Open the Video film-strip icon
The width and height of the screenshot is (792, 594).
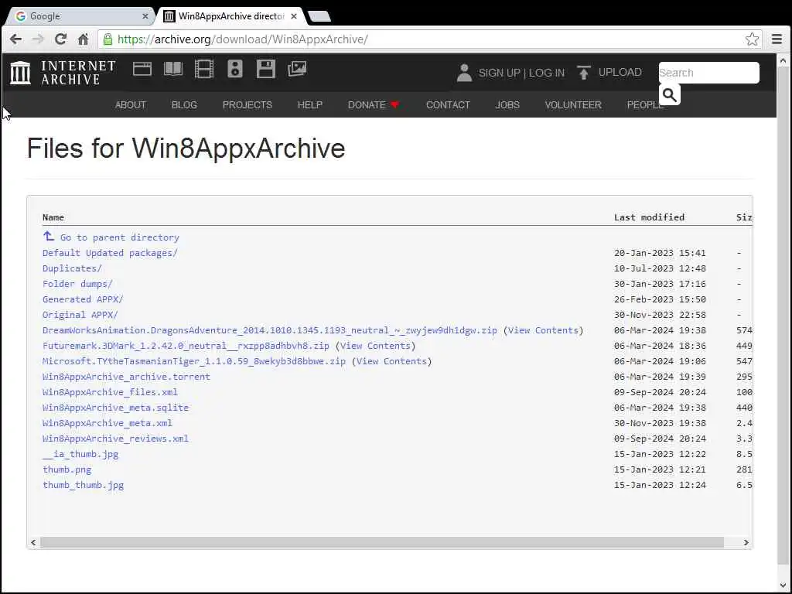point(204,69)
